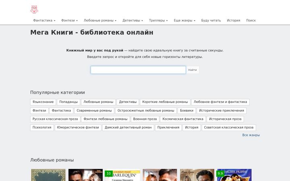Viewport: 290px width, 181px height.
Task: Choose the Детективы category tag
Action: pyautogui.click(x=128, y=102)
